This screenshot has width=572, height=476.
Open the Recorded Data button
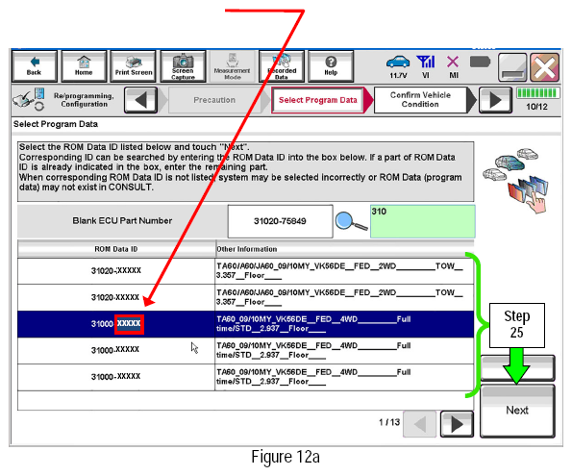pyautogui.click(x=282, y=66)
